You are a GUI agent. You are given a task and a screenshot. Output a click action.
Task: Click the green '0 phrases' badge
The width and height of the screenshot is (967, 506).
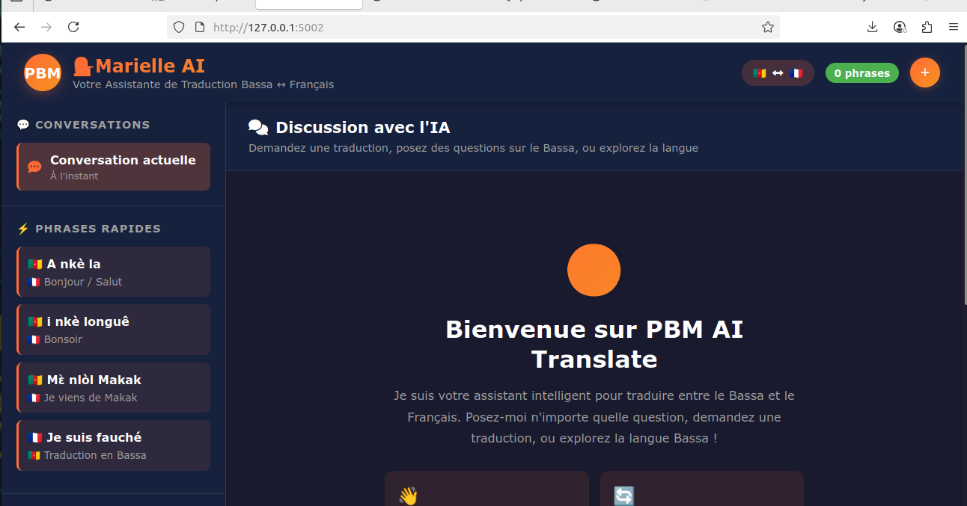(861, 72)
